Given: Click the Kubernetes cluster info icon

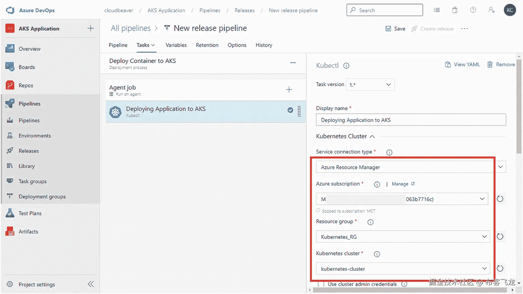Looking at the screenshot, I should point(377,254).
